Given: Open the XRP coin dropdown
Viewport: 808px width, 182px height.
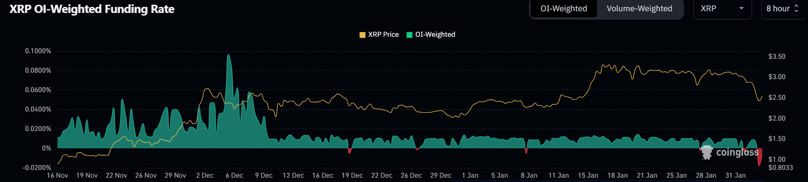Looking at the screenshot, I should pos(722,9).
